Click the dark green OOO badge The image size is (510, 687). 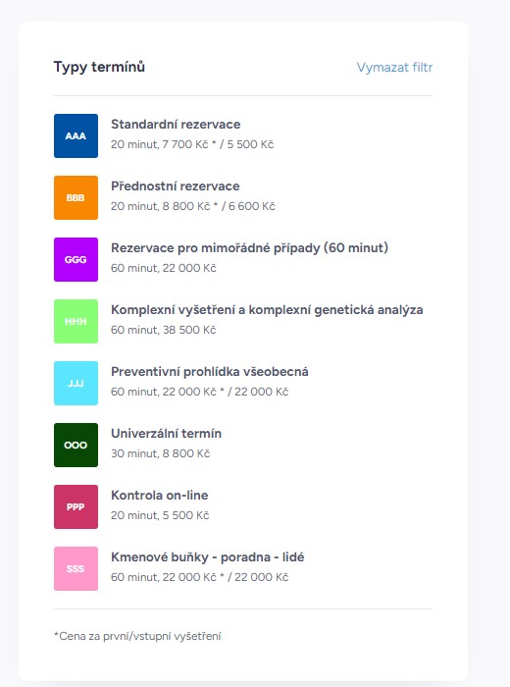click(x=76, y=445)
